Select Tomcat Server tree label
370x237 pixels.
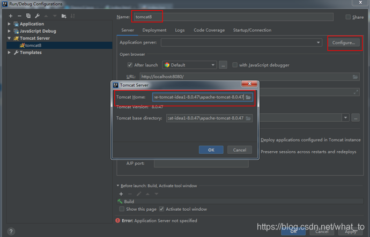[x=35, y=38]
